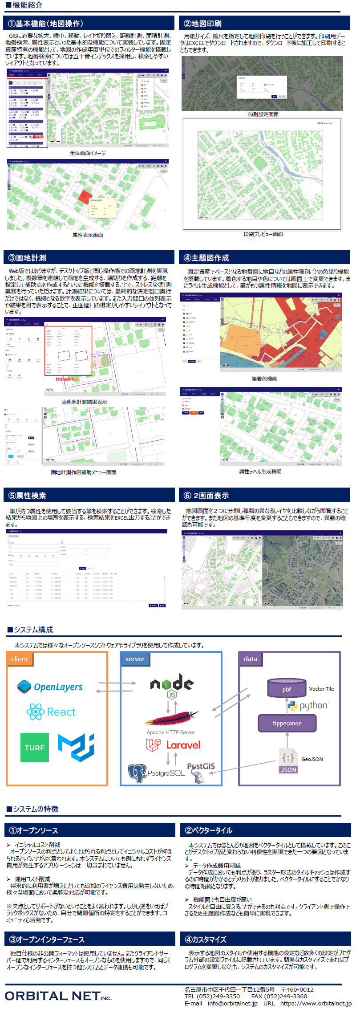Click the purple tippecanoe box
Screen dimensions: 356x1009
tap(287, 723)
